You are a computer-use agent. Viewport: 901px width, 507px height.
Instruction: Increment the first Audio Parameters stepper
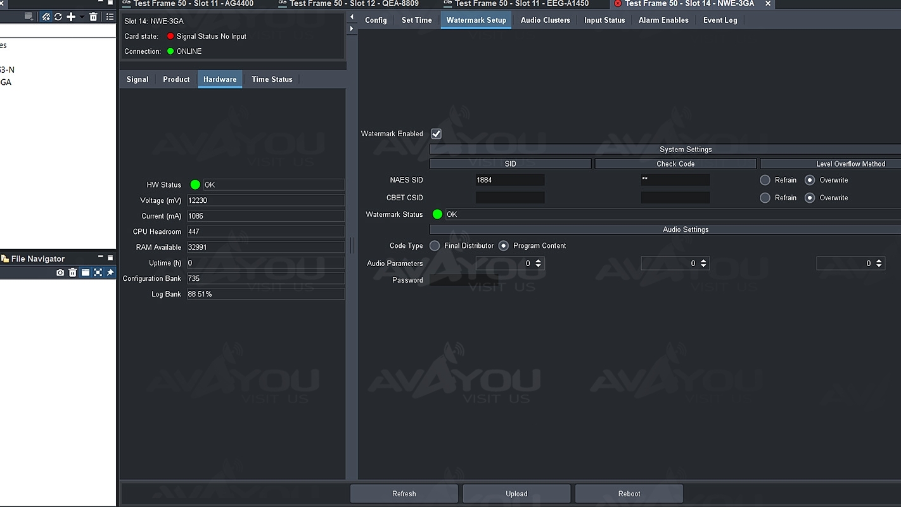538,260
